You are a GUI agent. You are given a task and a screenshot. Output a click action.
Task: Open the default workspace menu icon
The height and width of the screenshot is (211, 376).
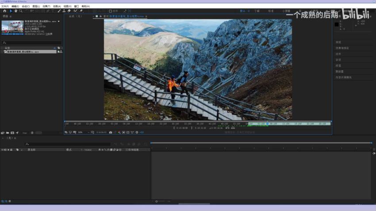pos(249,11)
